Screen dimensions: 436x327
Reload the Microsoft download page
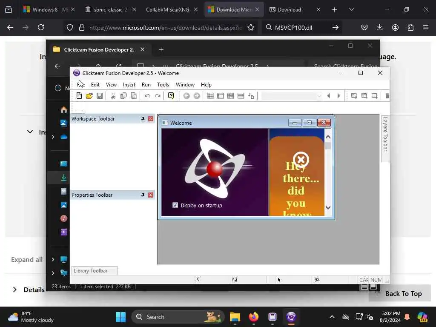(41, 27)
